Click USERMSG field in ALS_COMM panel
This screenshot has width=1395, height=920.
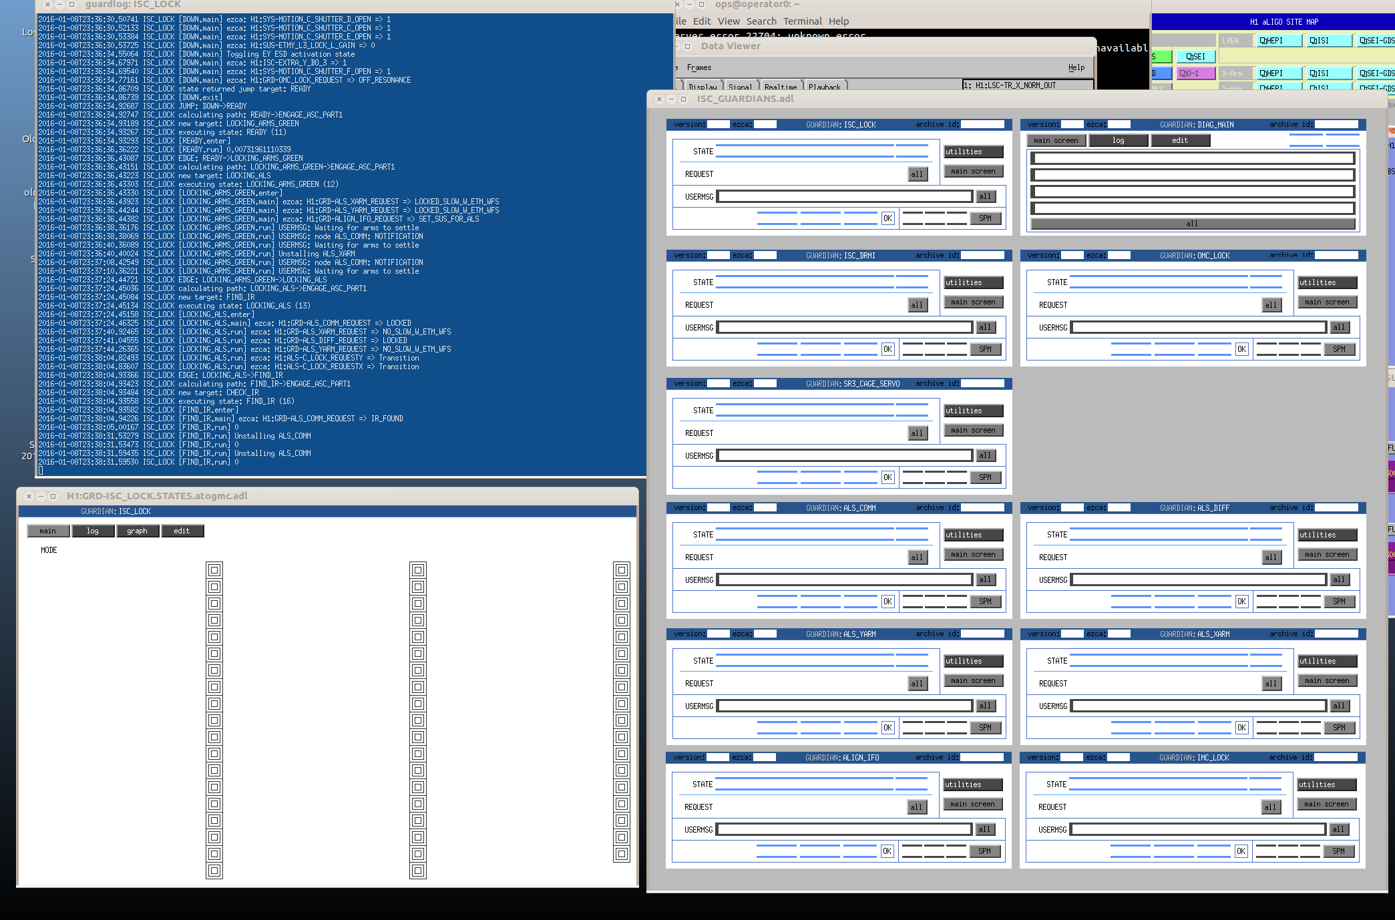coord(845,580)
